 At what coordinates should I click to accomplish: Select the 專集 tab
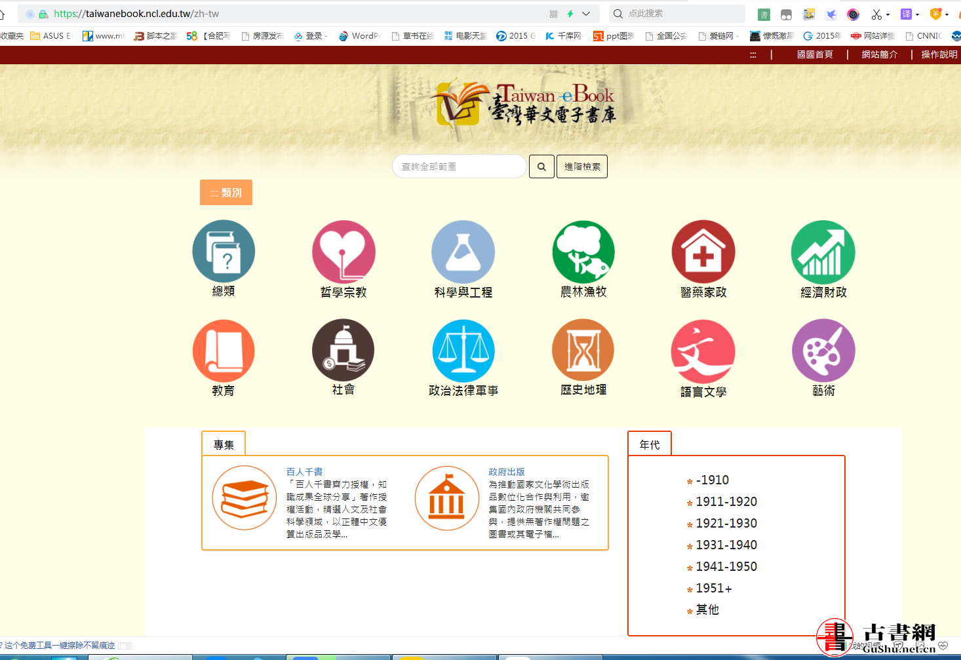(224, 444)
